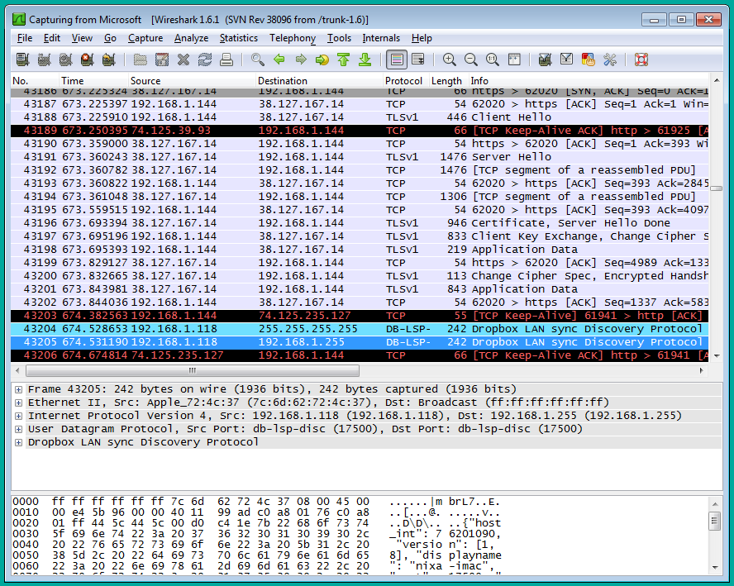This screenshot has width=734, height=586.
Task: Expand the Frame 43205 tree node
Action: [18, 389]
